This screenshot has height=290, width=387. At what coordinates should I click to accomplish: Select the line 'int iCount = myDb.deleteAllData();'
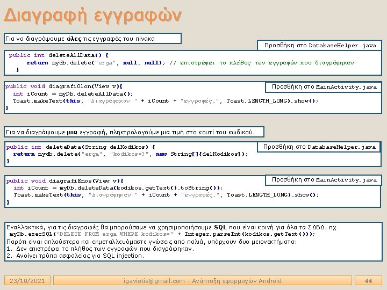coord(73,93)
